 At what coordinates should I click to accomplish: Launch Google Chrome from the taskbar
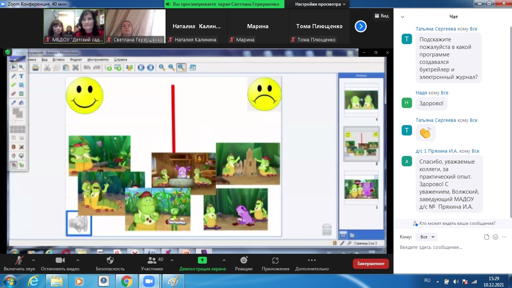[x=126, y=281]
